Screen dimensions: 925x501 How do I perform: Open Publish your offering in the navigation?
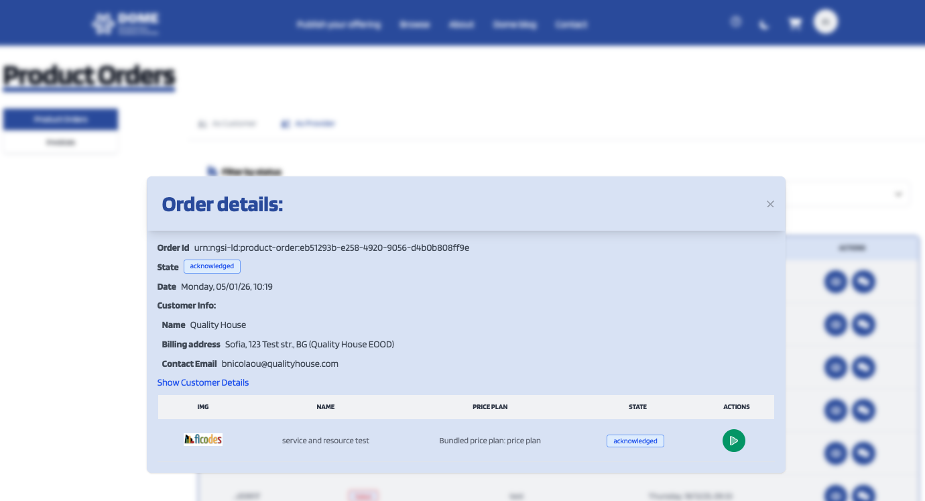(338, 24)
